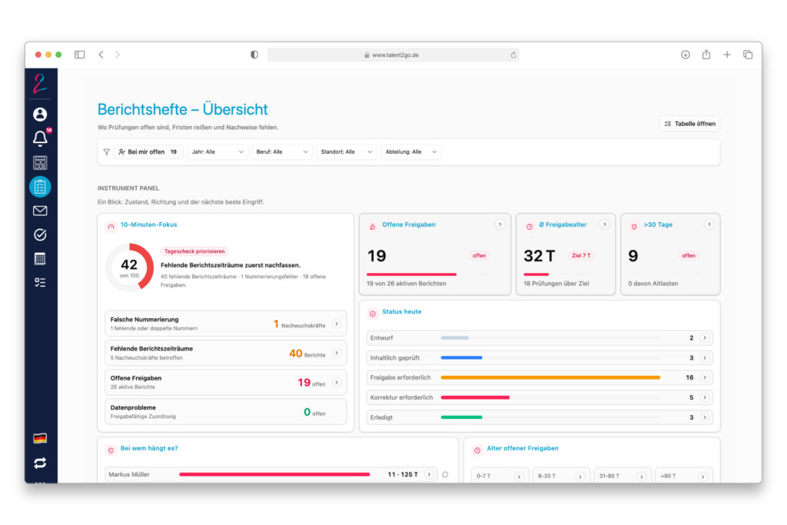Open Inhaltlich geprüft status row arrow

pyautogui.click(x=705, y=358)
